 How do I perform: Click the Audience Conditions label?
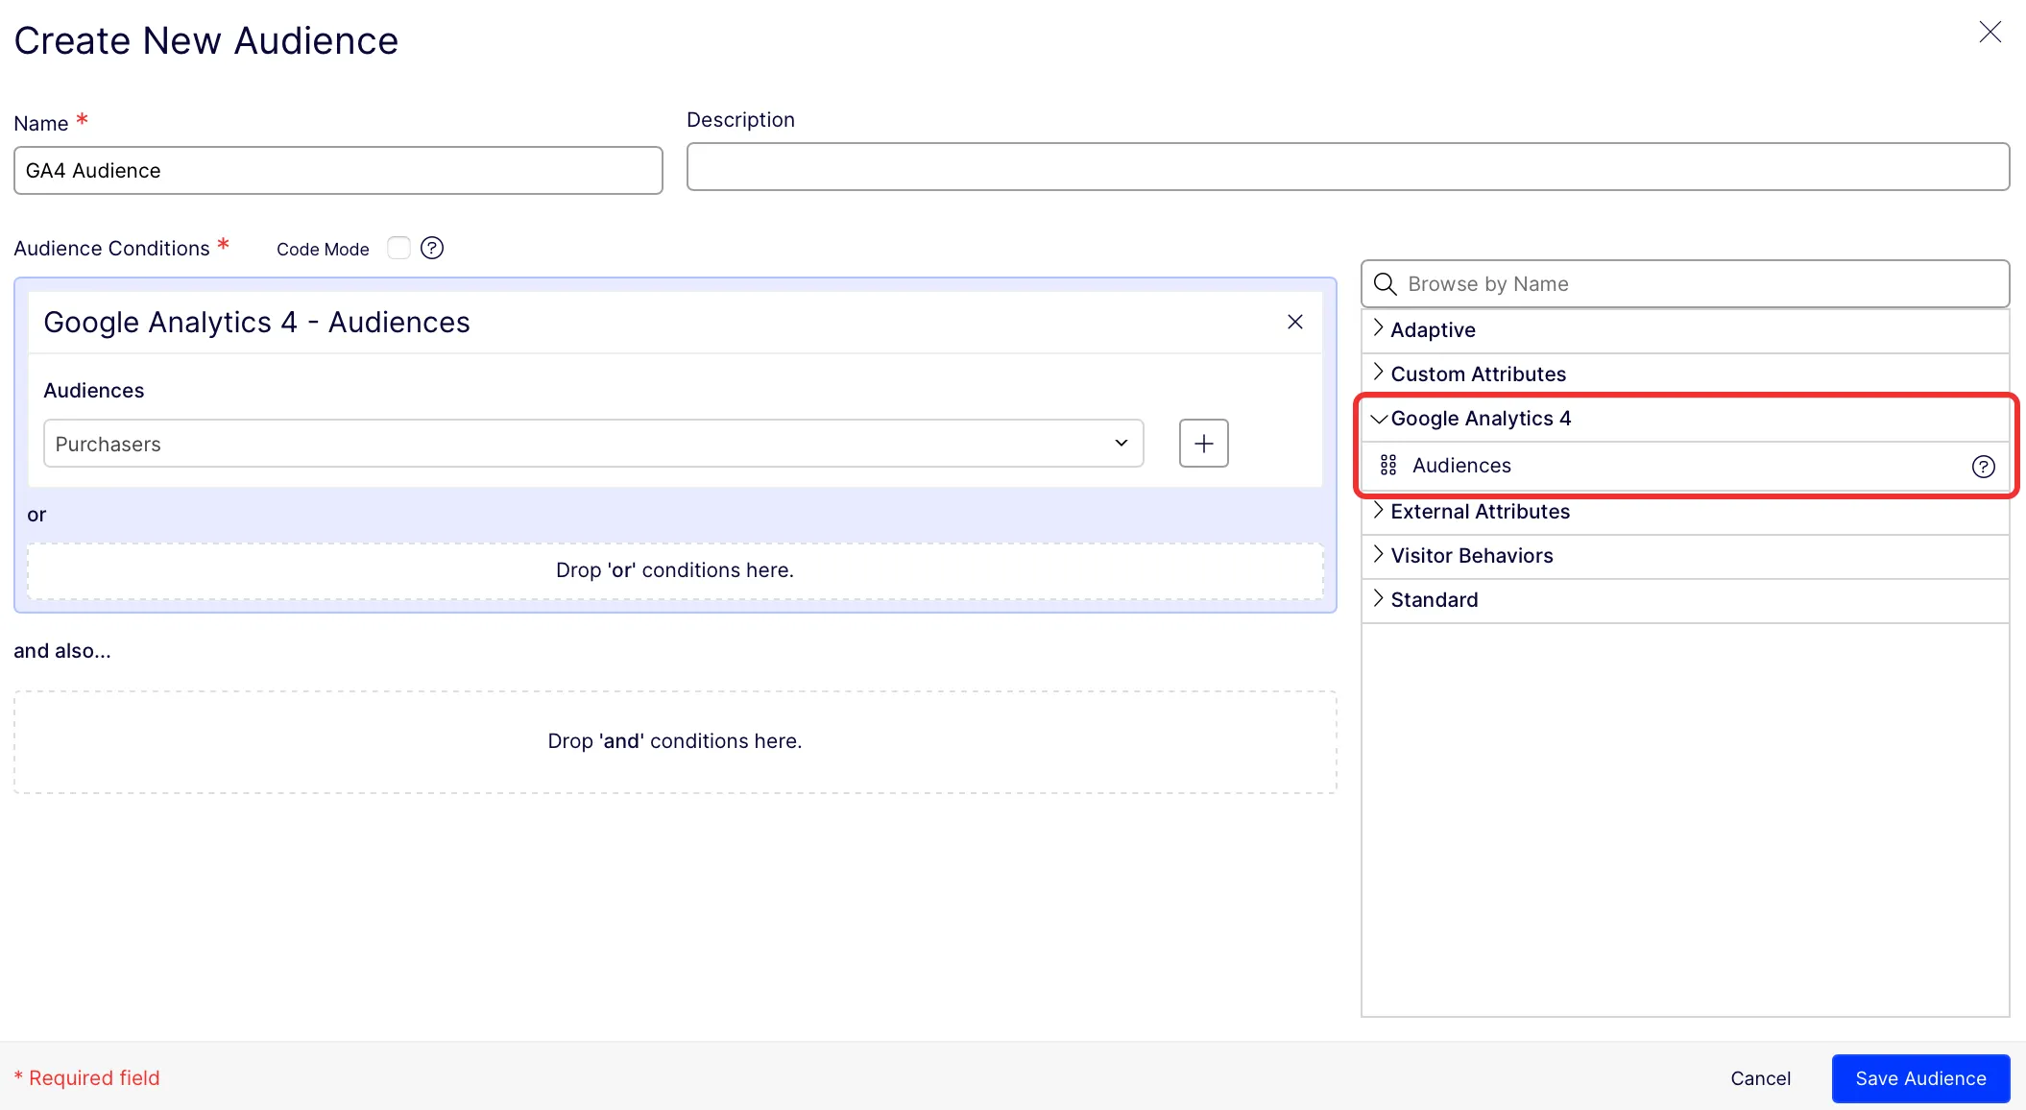(x=111, y=249)
